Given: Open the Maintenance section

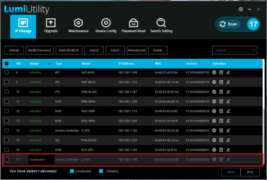Looking at the screenshot, I should 78,26.
